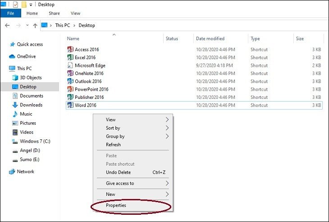Click the Publisher 2016 shortcut icon
Viewport: 329px width, 222px height.
[70, 97]
